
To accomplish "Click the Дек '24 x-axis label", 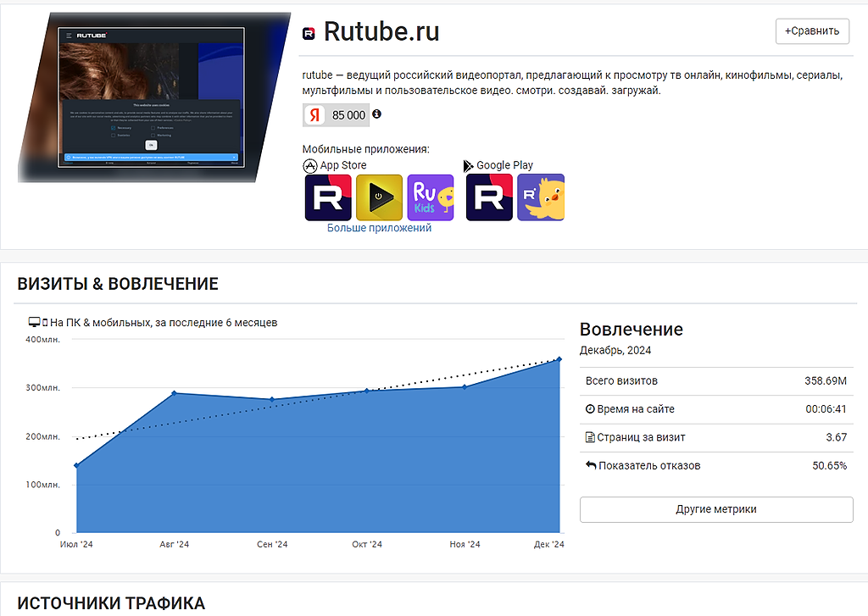I will 548,544.
